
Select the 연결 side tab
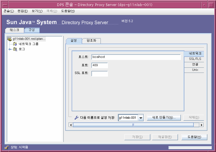[194, 65]
